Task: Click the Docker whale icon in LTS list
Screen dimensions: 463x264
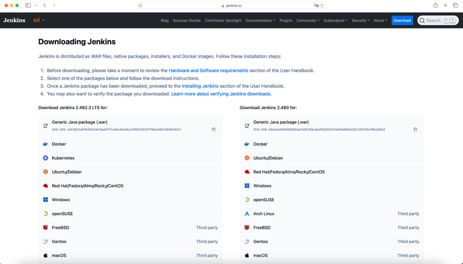Action: point(46,144)
